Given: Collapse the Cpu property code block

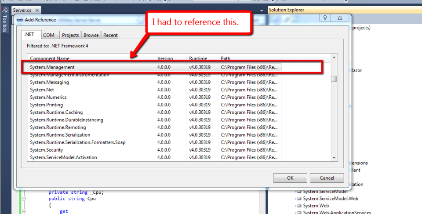Looking at the screenshot, I should coord(24,199).
